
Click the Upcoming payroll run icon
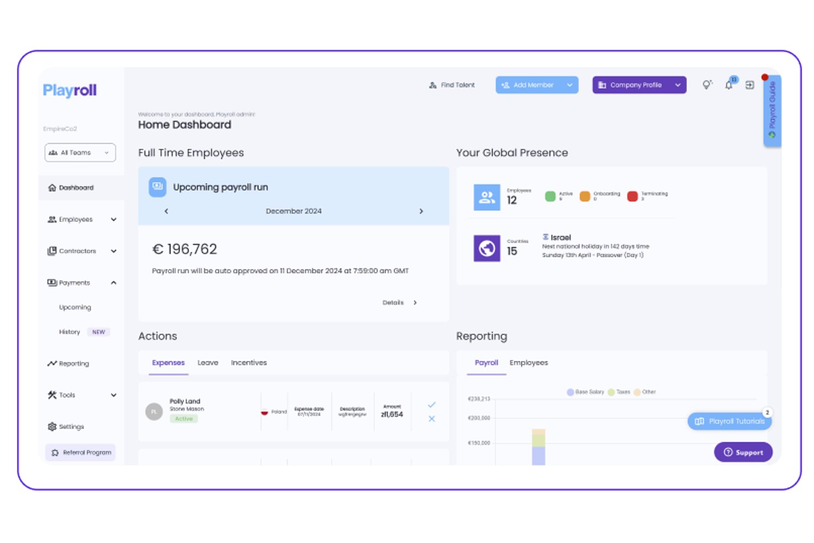pos(157,187)
